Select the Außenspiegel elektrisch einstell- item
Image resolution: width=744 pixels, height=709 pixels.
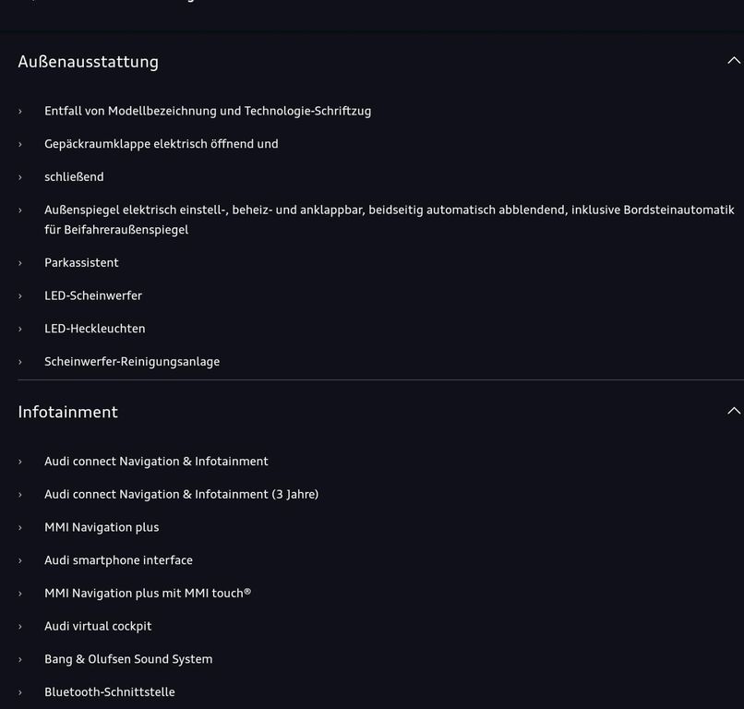tap(390, 220)
